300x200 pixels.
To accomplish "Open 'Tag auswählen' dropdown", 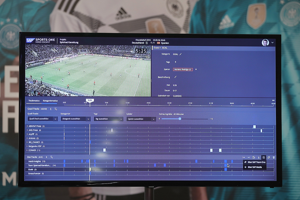I will tap(108, 119).
